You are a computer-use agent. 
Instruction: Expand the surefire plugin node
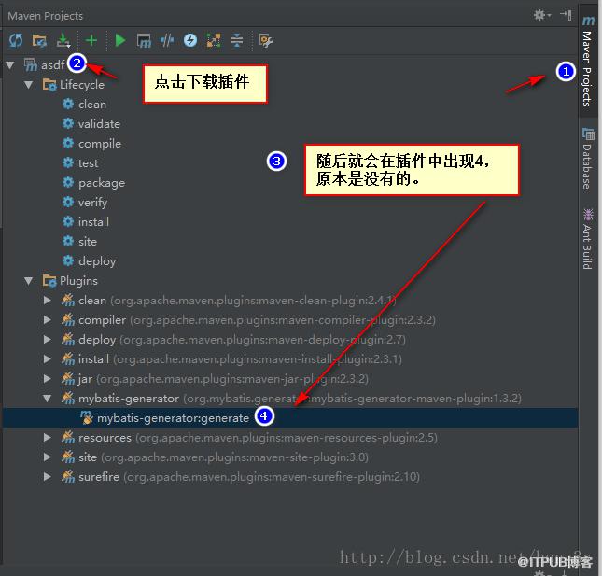click(48, 477)
